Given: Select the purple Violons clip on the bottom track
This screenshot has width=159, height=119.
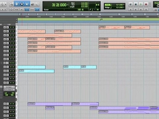Looking at the screenshot, I should click(x=129, y=112).
